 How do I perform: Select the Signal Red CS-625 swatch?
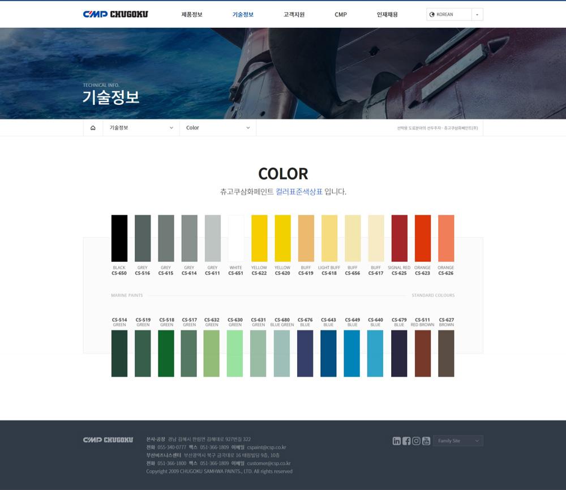click(x=399, y=238)
